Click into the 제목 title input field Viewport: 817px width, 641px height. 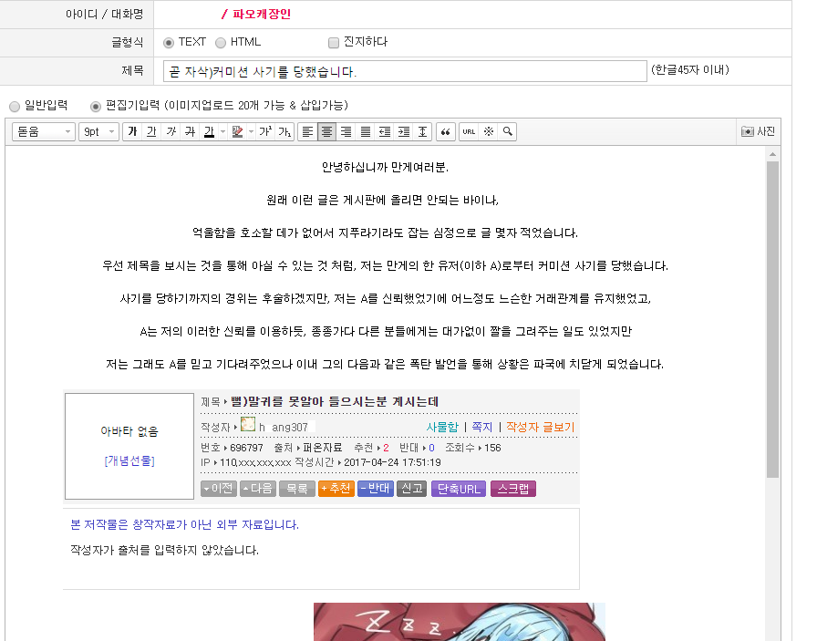click(405, 71)
